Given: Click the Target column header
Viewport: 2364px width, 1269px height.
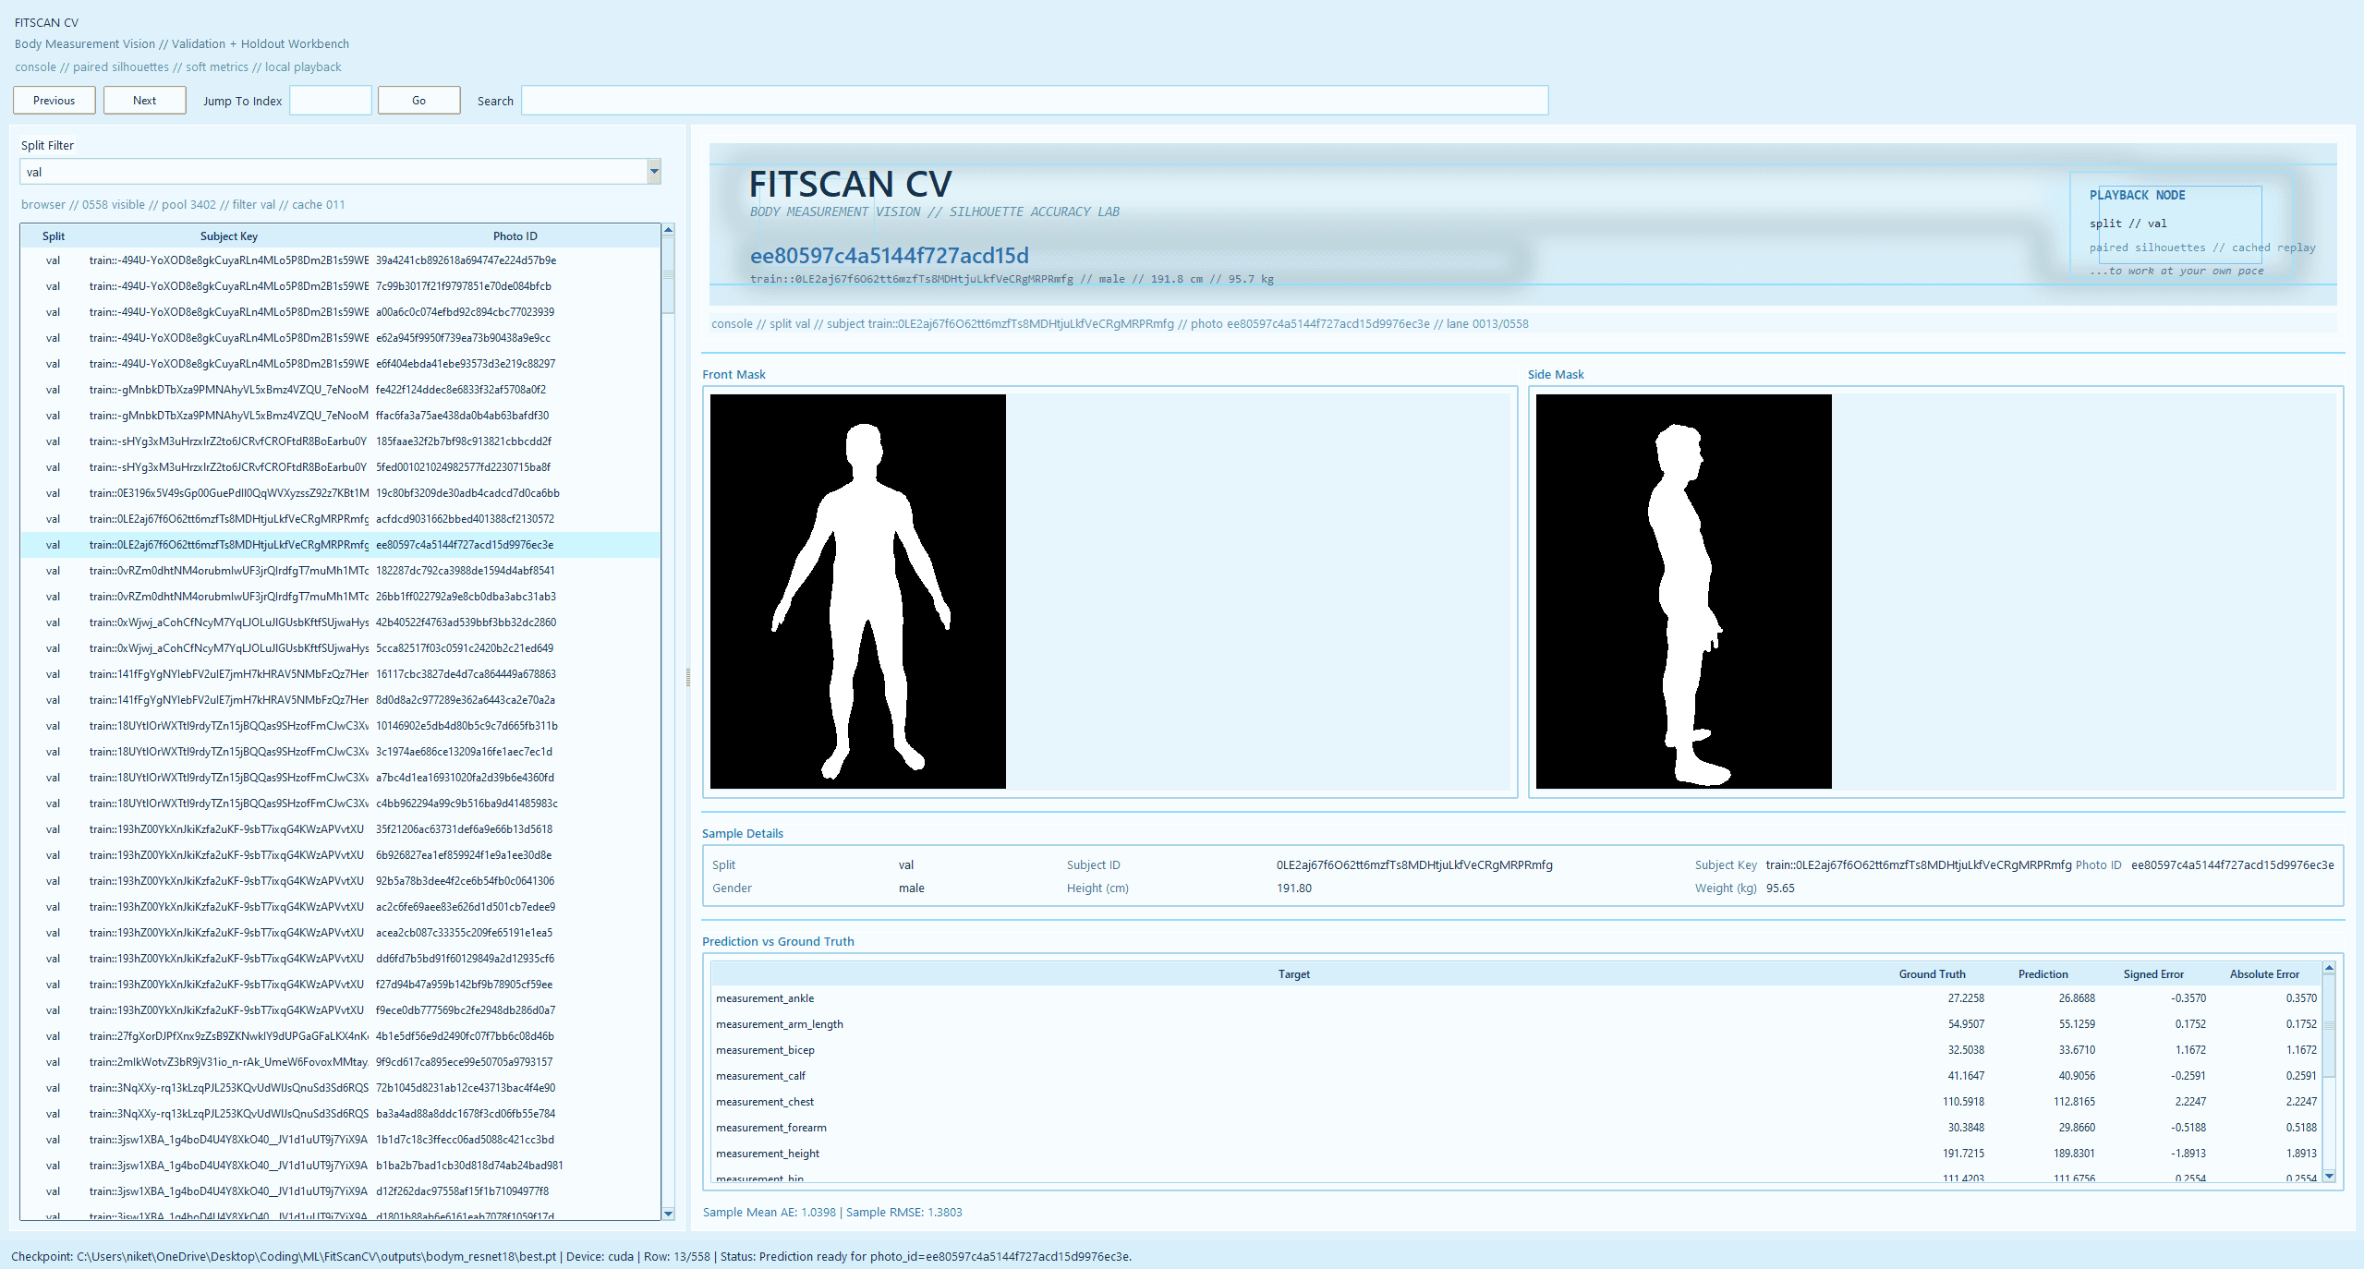Looking at the screenshot, I should 1293,974.
